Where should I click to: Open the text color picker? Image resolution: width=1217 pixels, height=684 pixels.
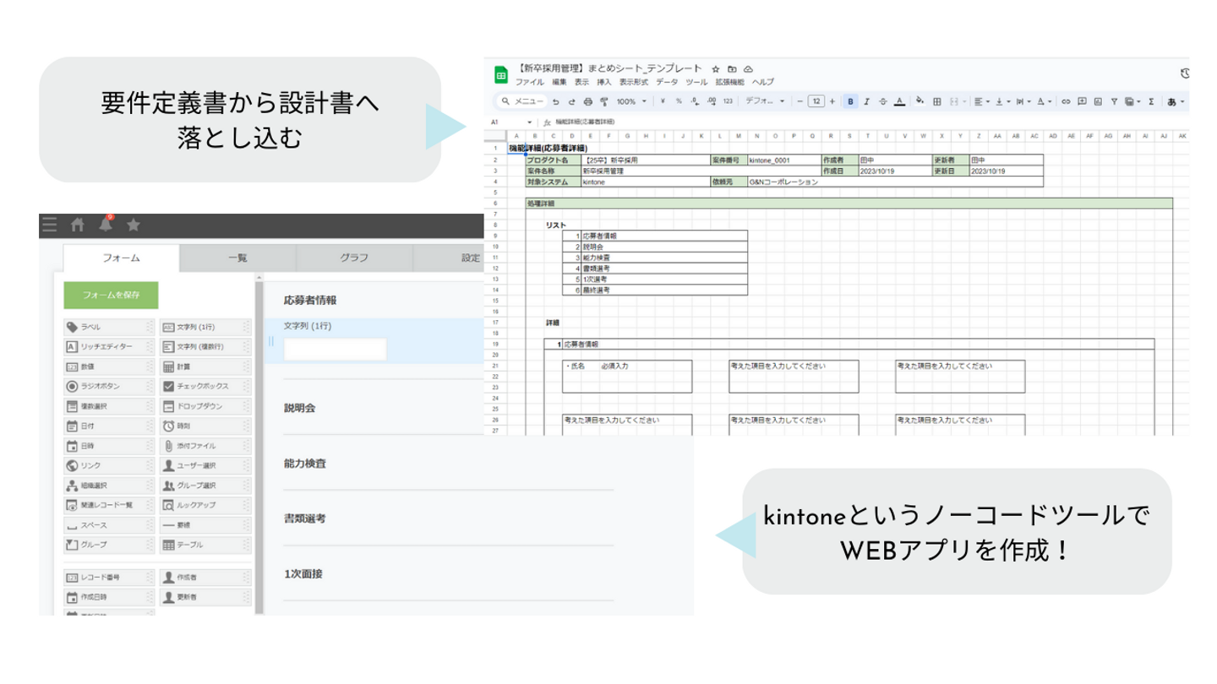tap(899, 101)
